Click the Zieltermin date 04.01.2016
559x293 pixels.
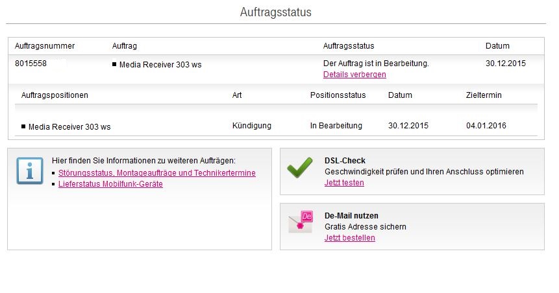(x=486, y=126)
